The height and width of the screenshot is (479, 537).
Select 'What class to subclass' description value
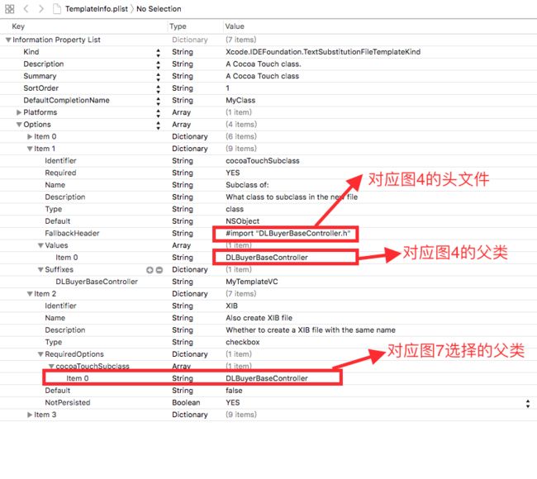[292, 197]
